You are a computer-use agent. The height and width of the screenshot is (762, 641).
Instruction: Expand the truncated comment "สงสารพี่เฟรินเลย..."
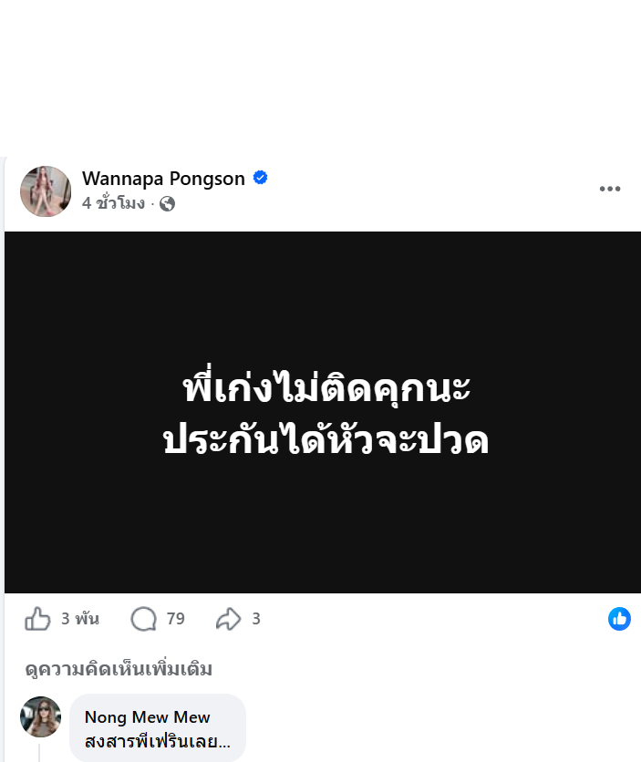(158, 742)
